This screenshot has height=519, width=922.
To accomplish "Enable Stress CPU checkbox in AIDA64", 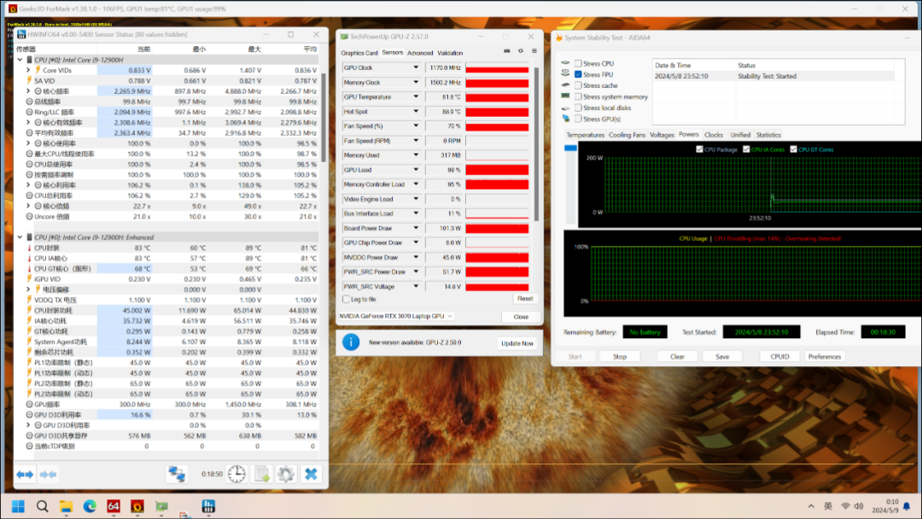I will 578,63.
